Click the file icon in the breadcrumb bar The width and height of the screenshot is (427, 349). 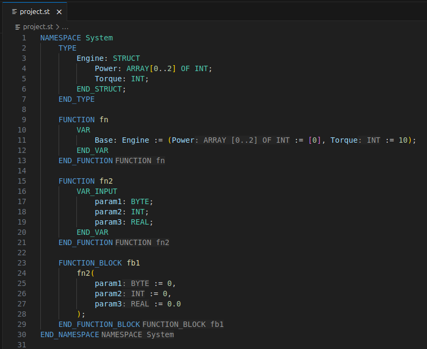coord(19,26)
